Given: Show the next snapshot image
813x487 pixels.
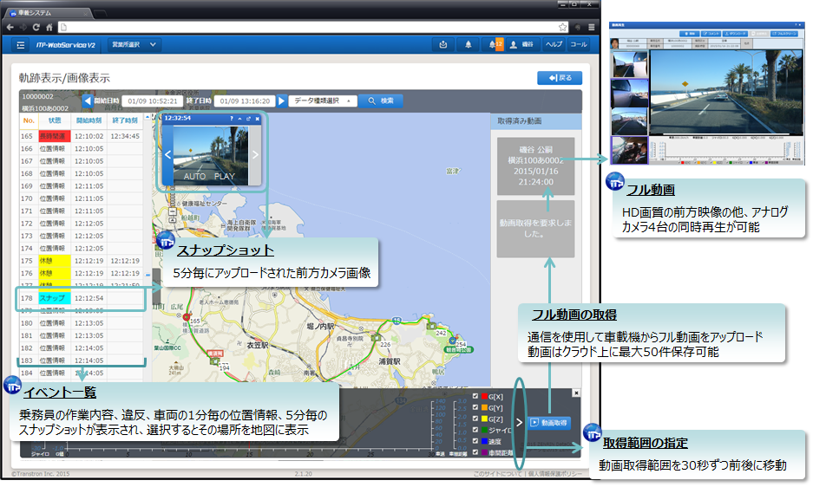Looking at the screenshot, I should coord(255,155).
